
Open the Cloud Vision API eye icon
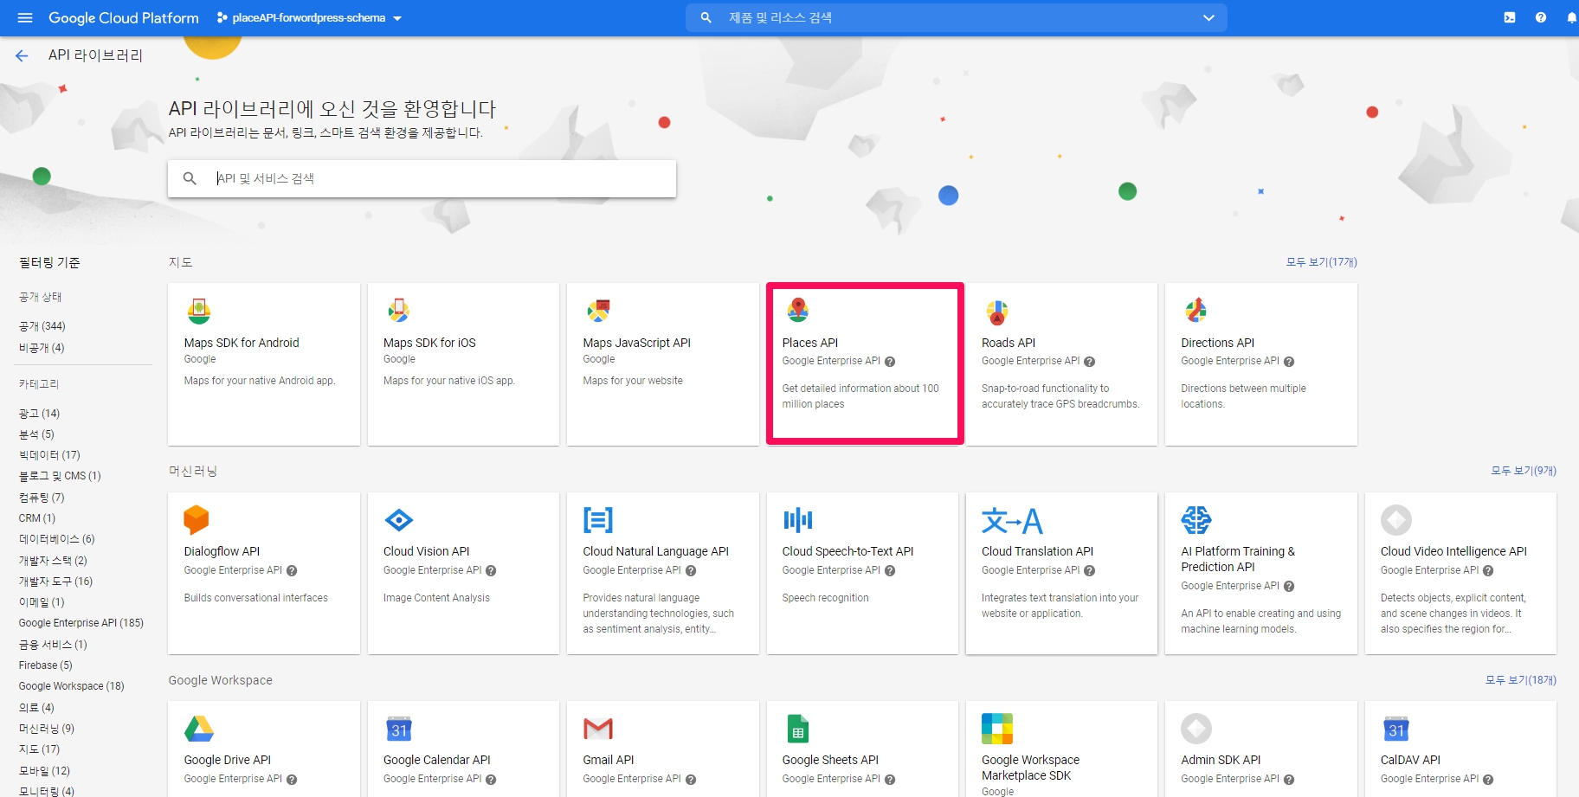(x=398, y=520)
